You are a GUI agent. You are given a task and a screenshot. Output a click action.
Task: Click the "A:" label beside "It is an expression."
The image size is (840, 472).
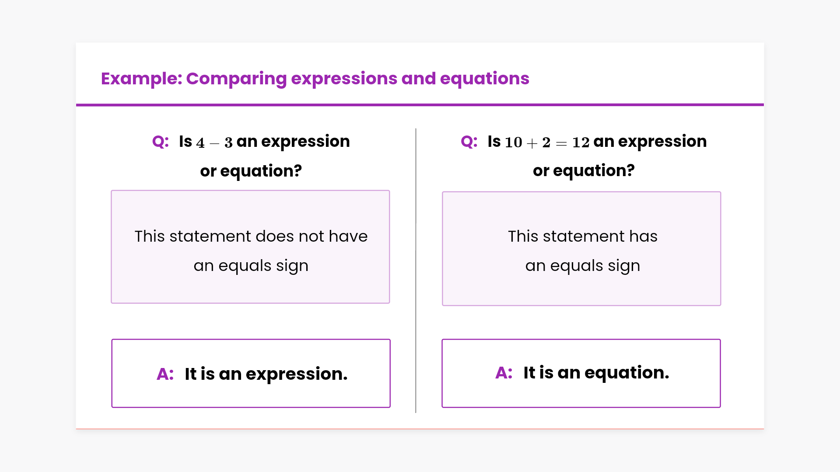pos(165,374)
